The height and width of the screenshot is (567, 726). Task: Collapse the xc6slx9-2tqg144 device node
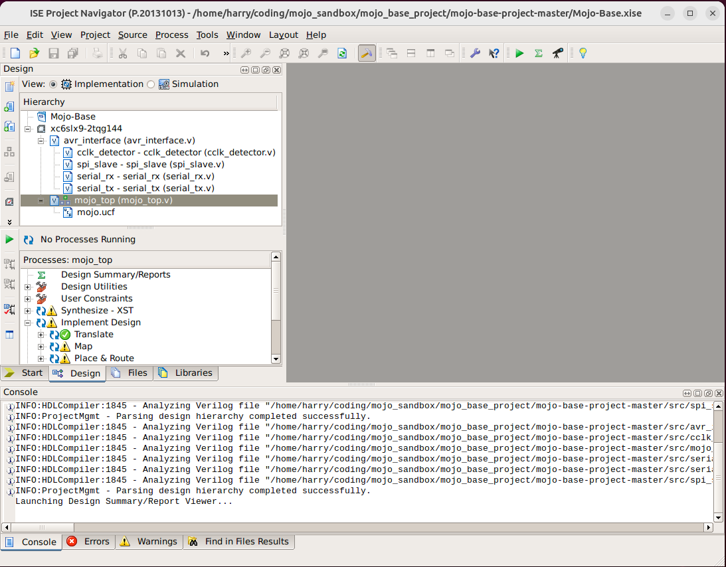[28, 129]
